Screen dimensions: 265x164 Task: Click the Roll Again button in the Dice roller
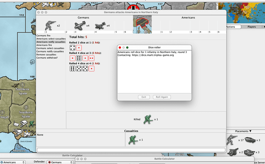tap(162, 97)
